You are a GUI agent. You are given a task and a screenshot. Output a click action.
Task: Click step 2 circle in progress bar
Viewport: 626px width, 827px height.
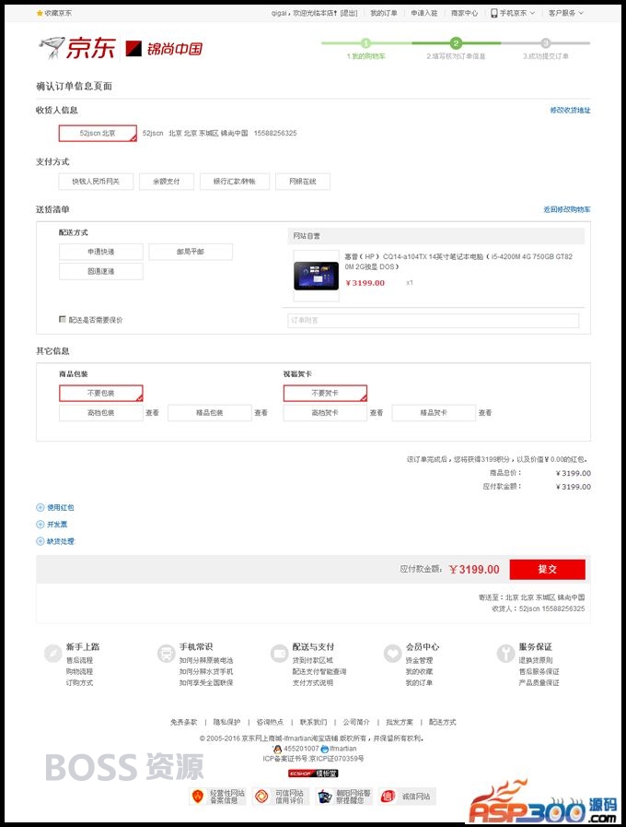pos(456,43)
